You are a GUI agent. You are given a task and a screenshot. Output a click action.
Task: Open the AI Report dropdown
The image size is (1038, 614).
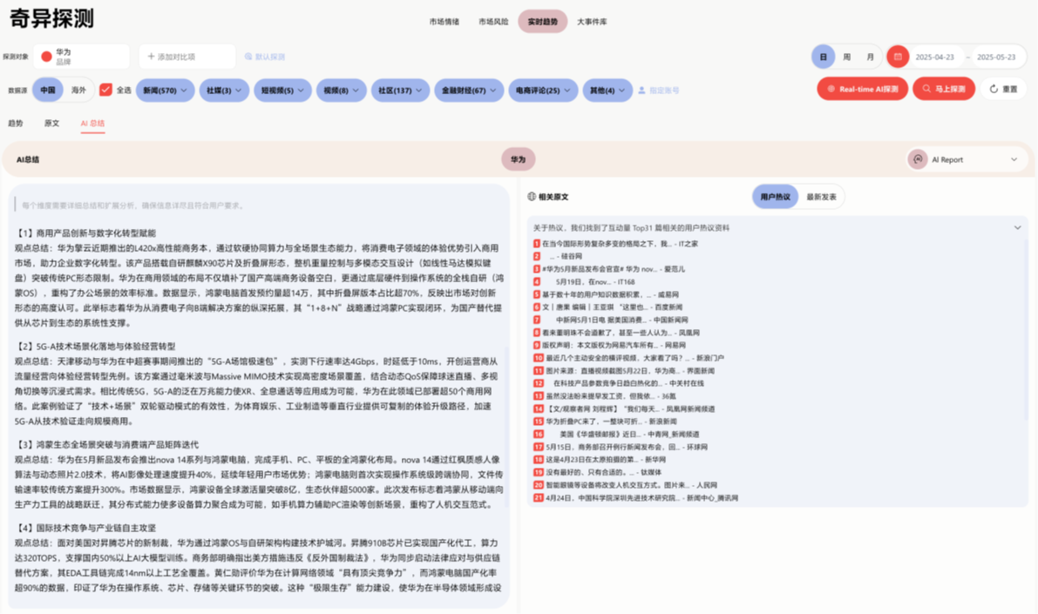point(1014,159)
